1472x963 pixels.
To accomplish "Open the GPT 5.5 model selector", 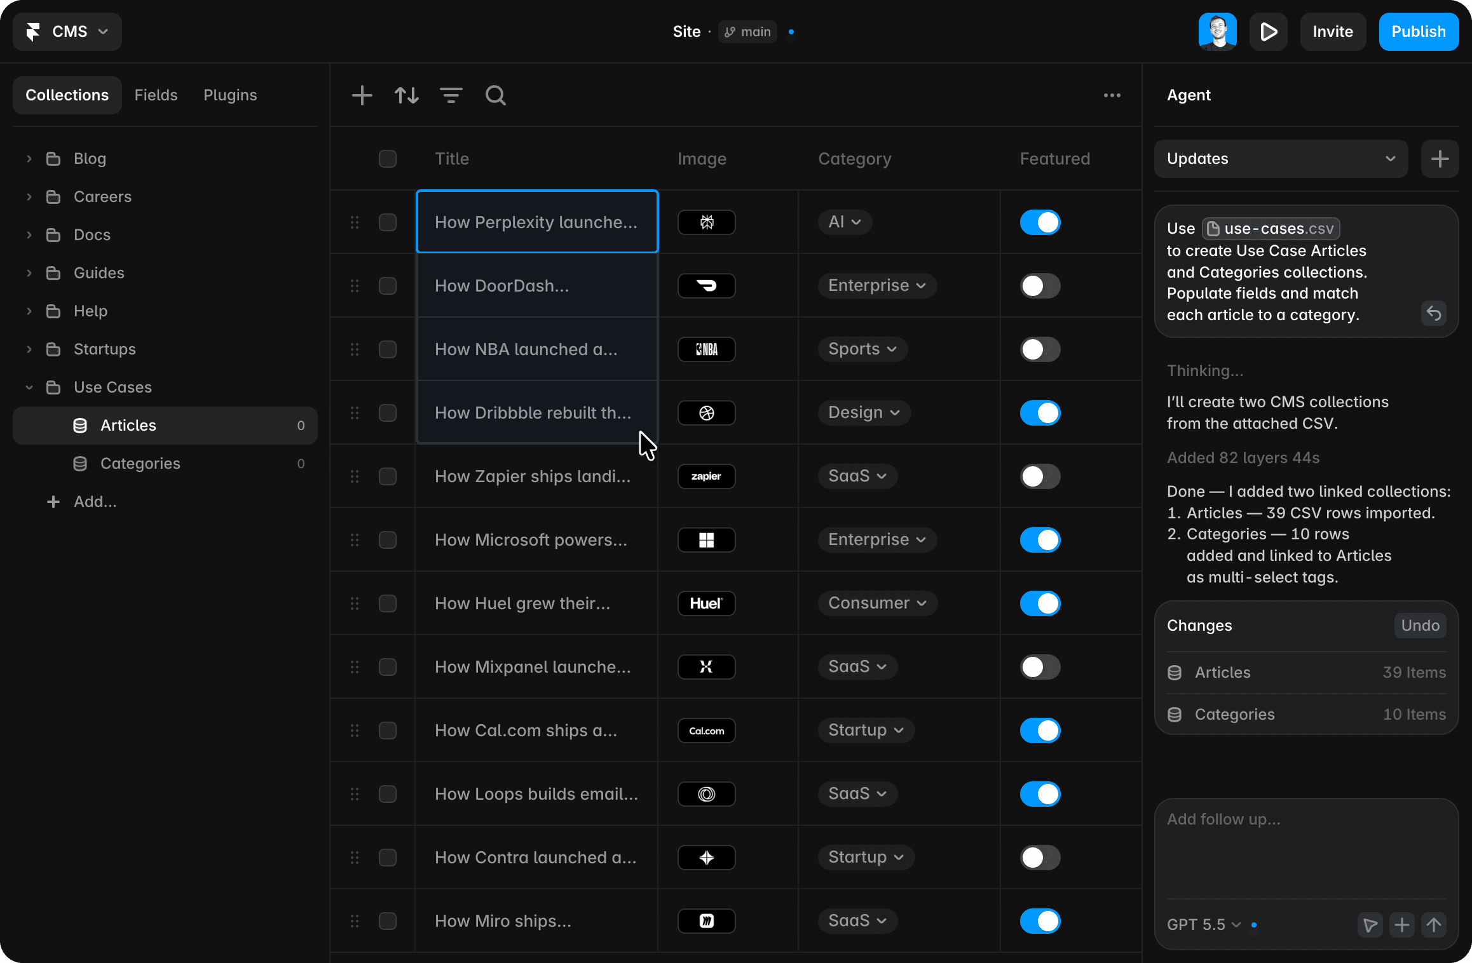I will 1204,925.
